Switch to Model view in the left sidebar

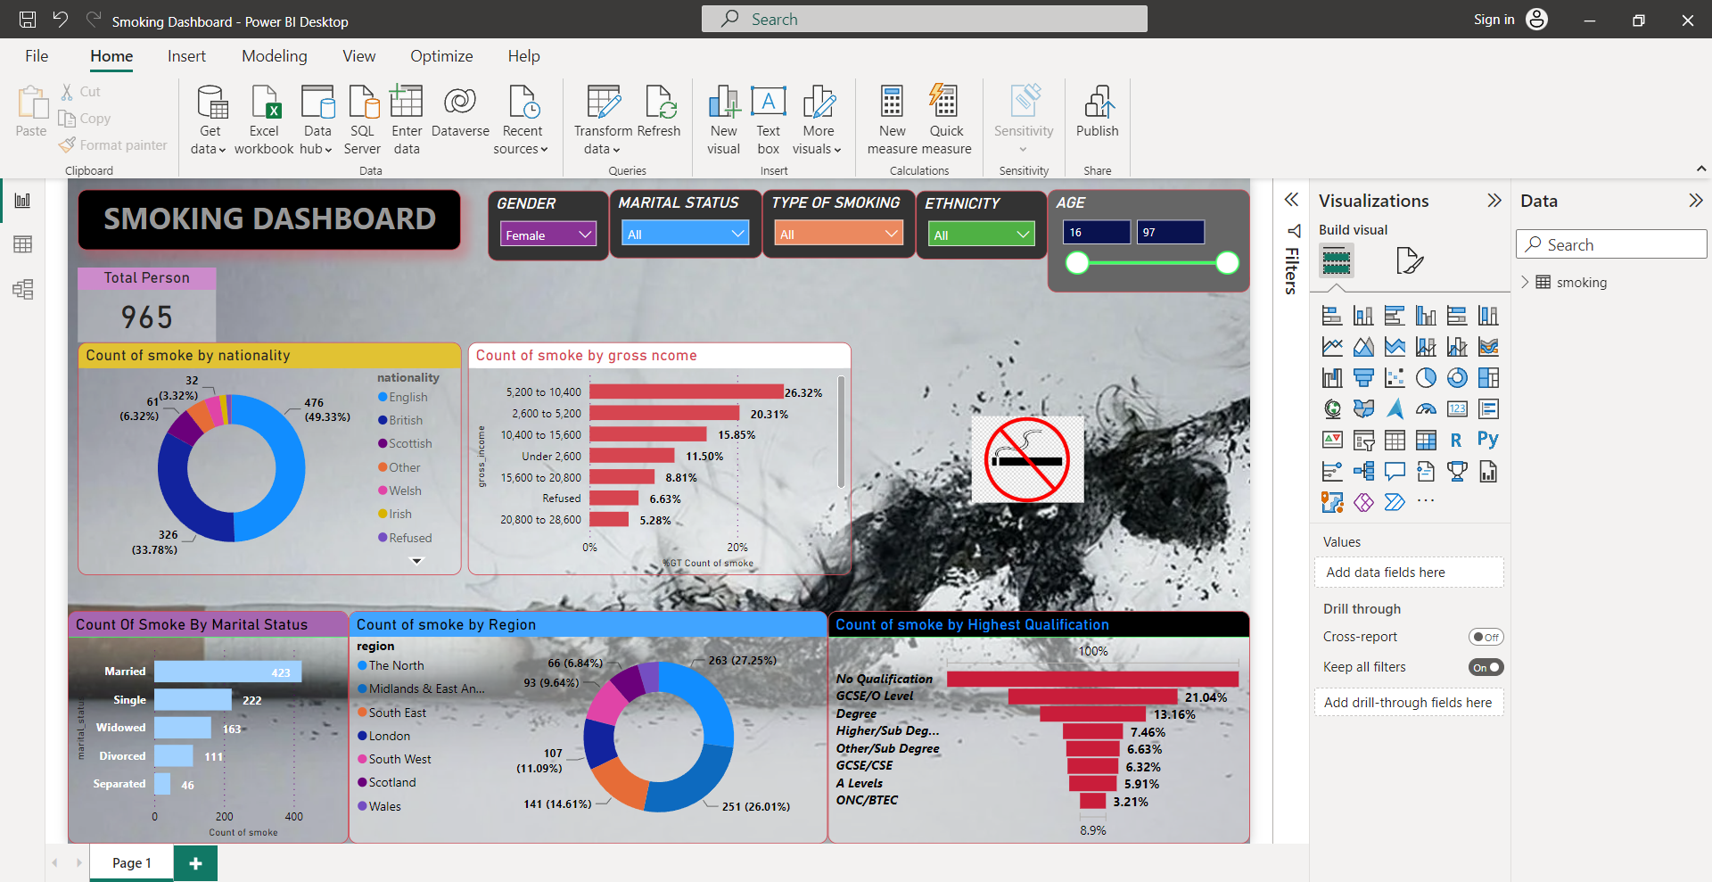tap(22, 289)
